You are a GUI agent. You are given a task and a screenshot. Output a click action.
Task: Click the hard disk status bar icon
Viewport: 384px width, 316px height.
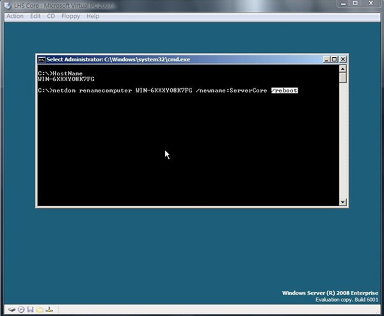[11, 310]
